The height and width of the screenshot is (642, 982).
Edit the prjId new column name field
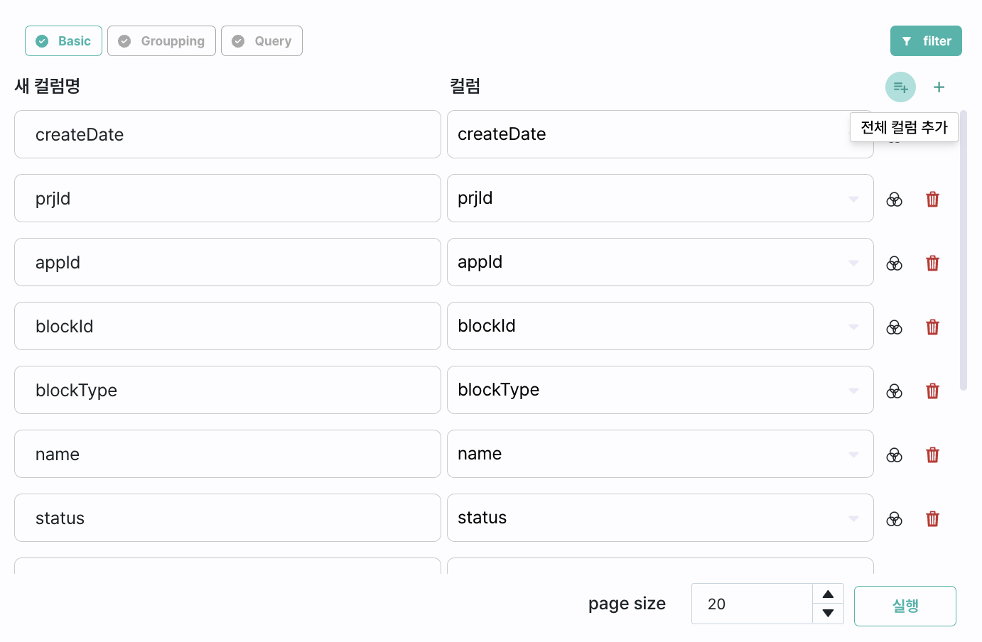(227, 198)
